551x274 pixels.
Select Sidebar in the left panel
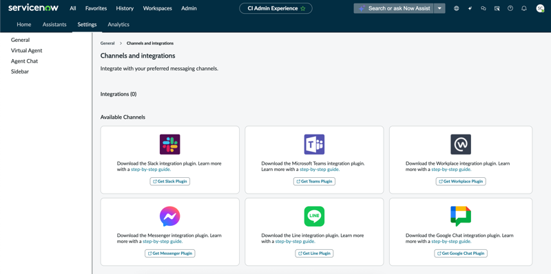click(x=20, y=71)
